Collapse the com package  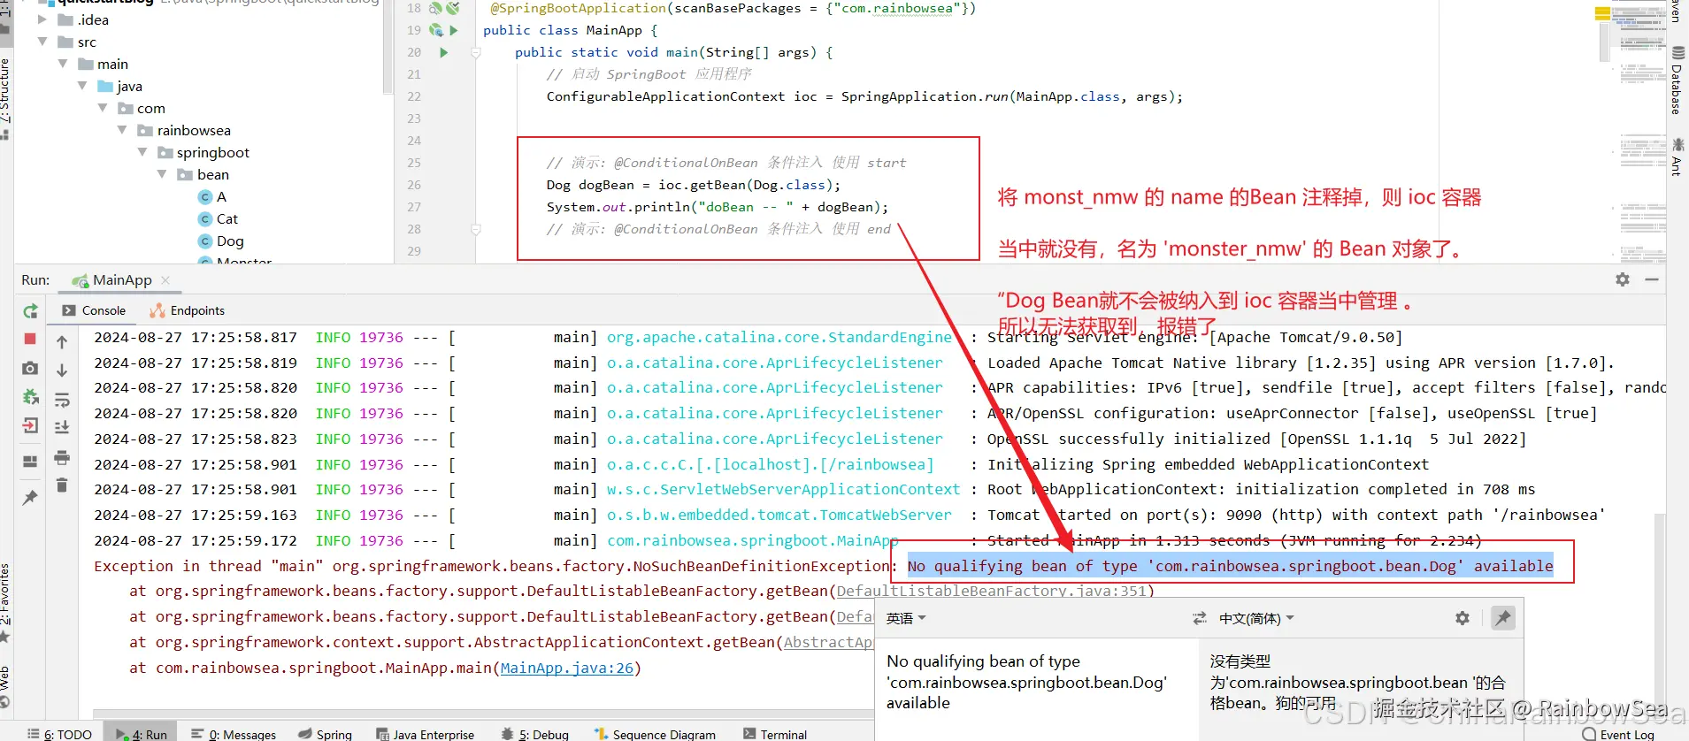[x=103, y=108]
